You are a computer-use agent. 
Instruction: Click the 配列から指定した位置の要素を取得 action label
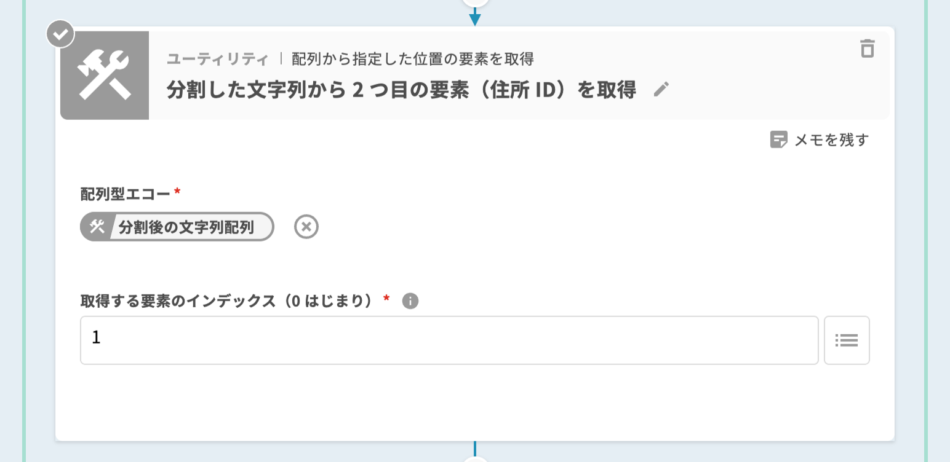412,59
